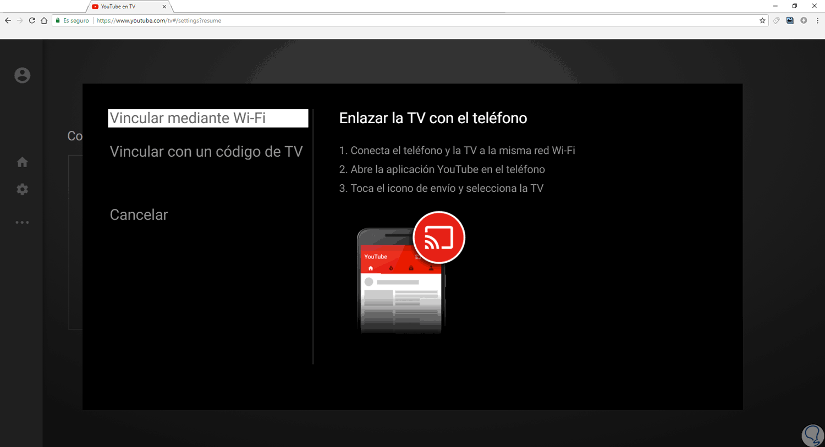Screen dimensions: 825x447
Task: Open the browser home page button
Action: tap(44, 20)
